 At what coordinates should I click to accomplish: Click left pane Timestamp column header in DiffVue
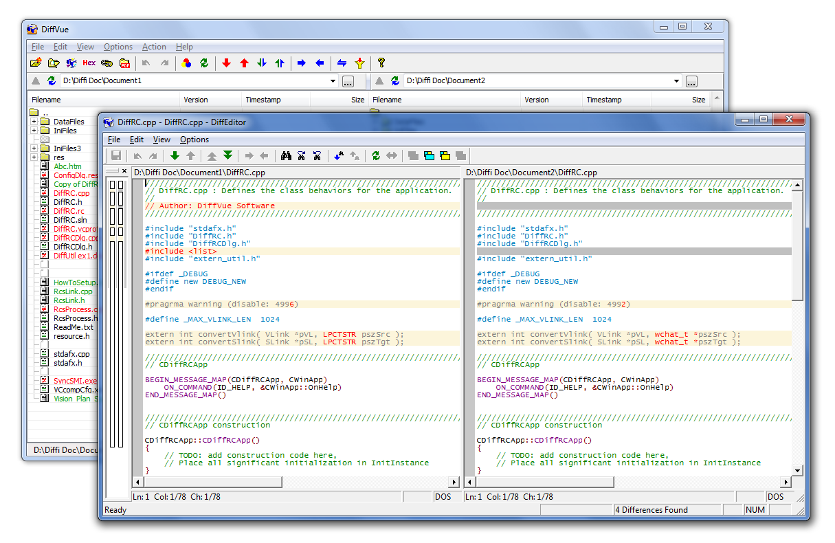coord(276,100)
